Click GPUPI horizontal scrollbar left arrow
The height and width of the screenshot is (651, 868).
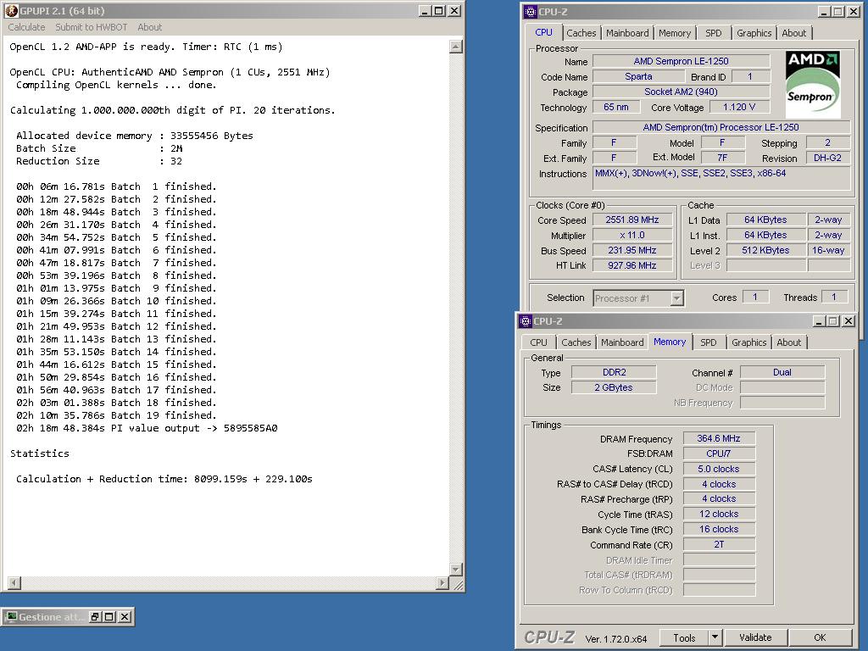click(14, 583)
